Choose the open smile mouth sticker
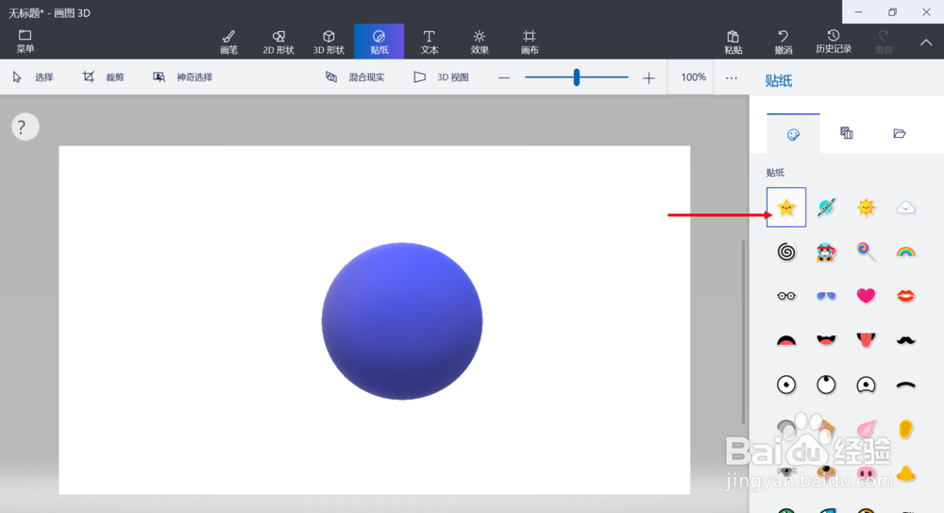 (x=826, y=341)
